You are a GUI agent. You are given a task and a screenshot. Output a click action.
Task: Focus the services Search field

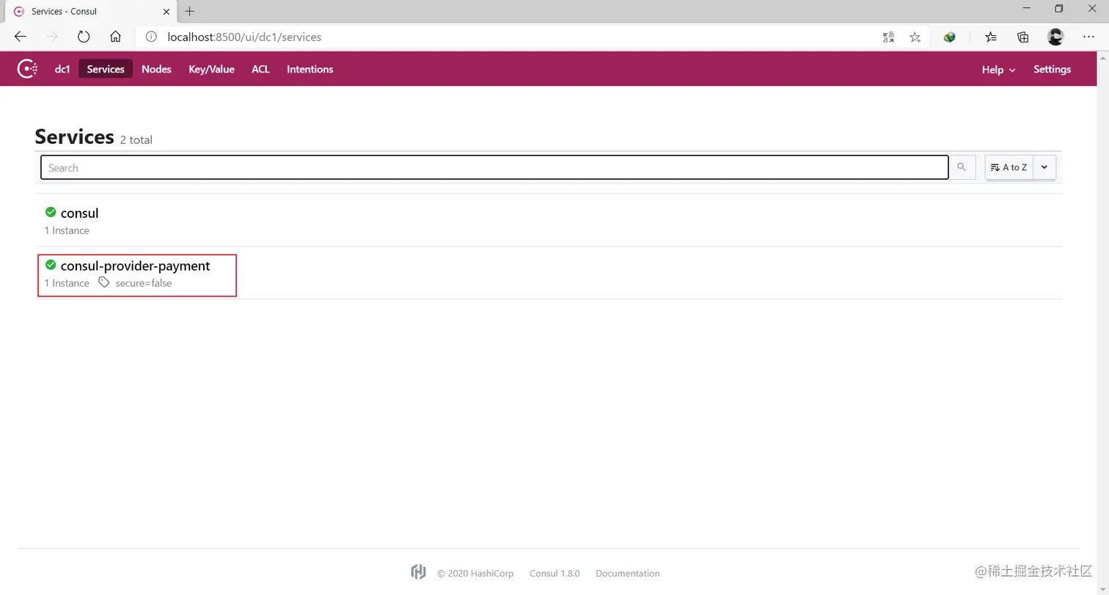tap(494, 167)
